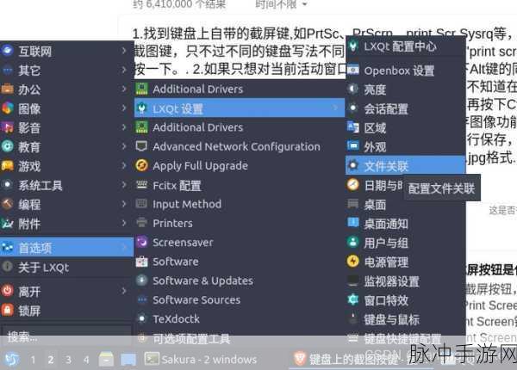This screenshot has height=370, width=517.
Task: Click the search field 搜索...
Action: click(x=66, y=336)
